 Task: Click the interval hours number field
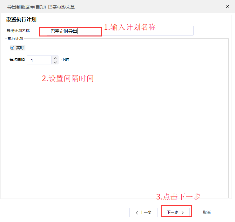(39, 60)
